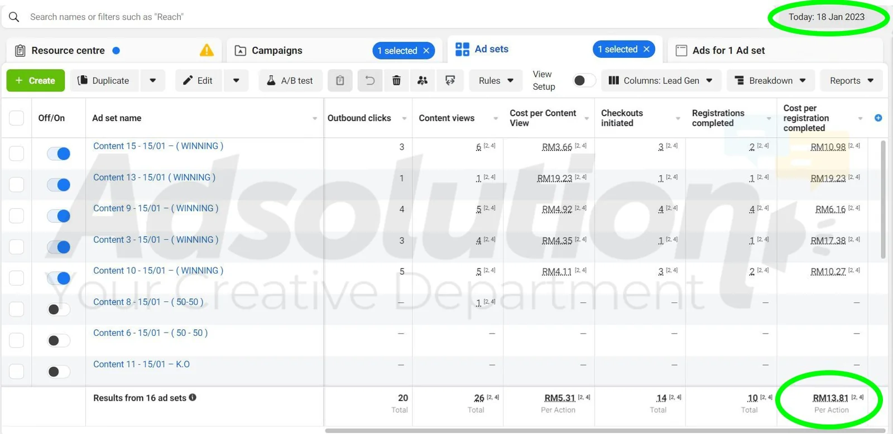The height and width of the screenshot is (434, 893).
Task: Open Content 10 - 15/01 ad set link
Action: pyautogui.click(x=158, y=271)
